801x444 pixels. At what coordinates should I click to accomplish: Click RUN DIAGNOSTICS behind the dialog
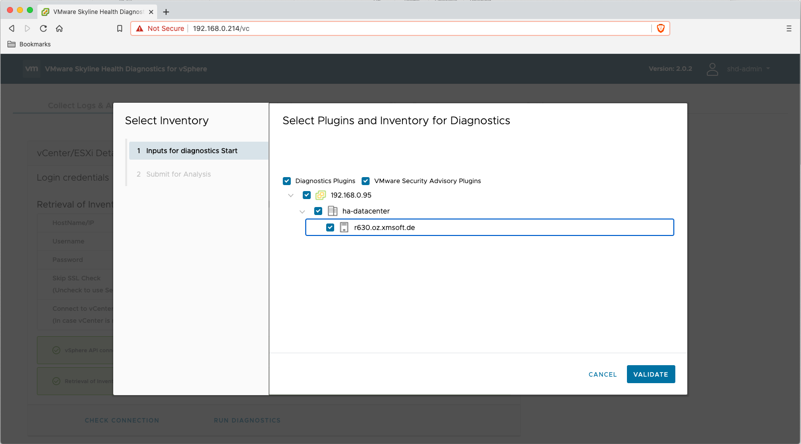coord(247,421)
